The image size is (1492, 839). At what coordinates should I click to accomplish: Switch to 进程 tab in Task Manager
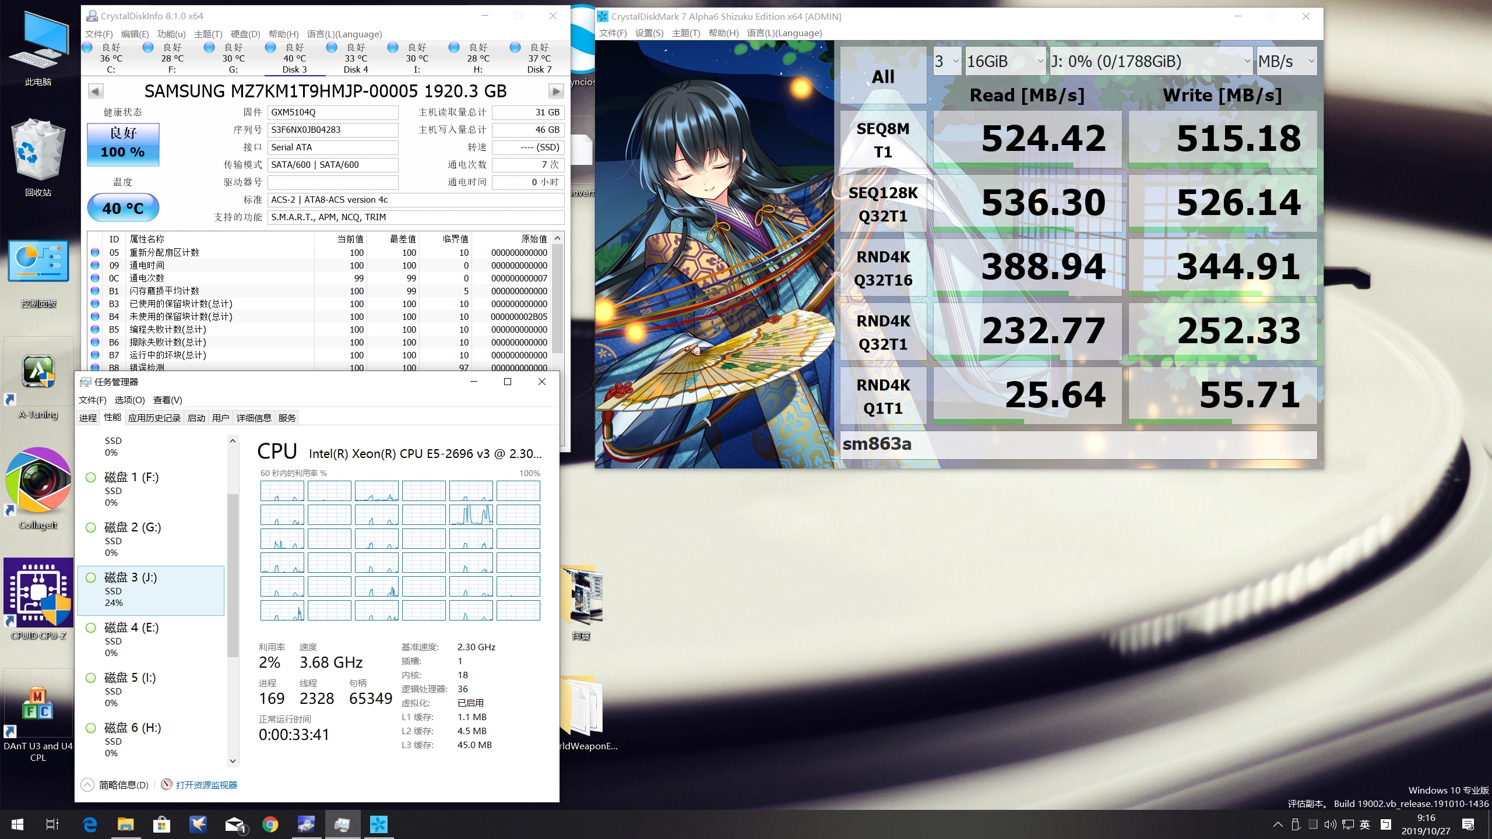pos(88,418)
